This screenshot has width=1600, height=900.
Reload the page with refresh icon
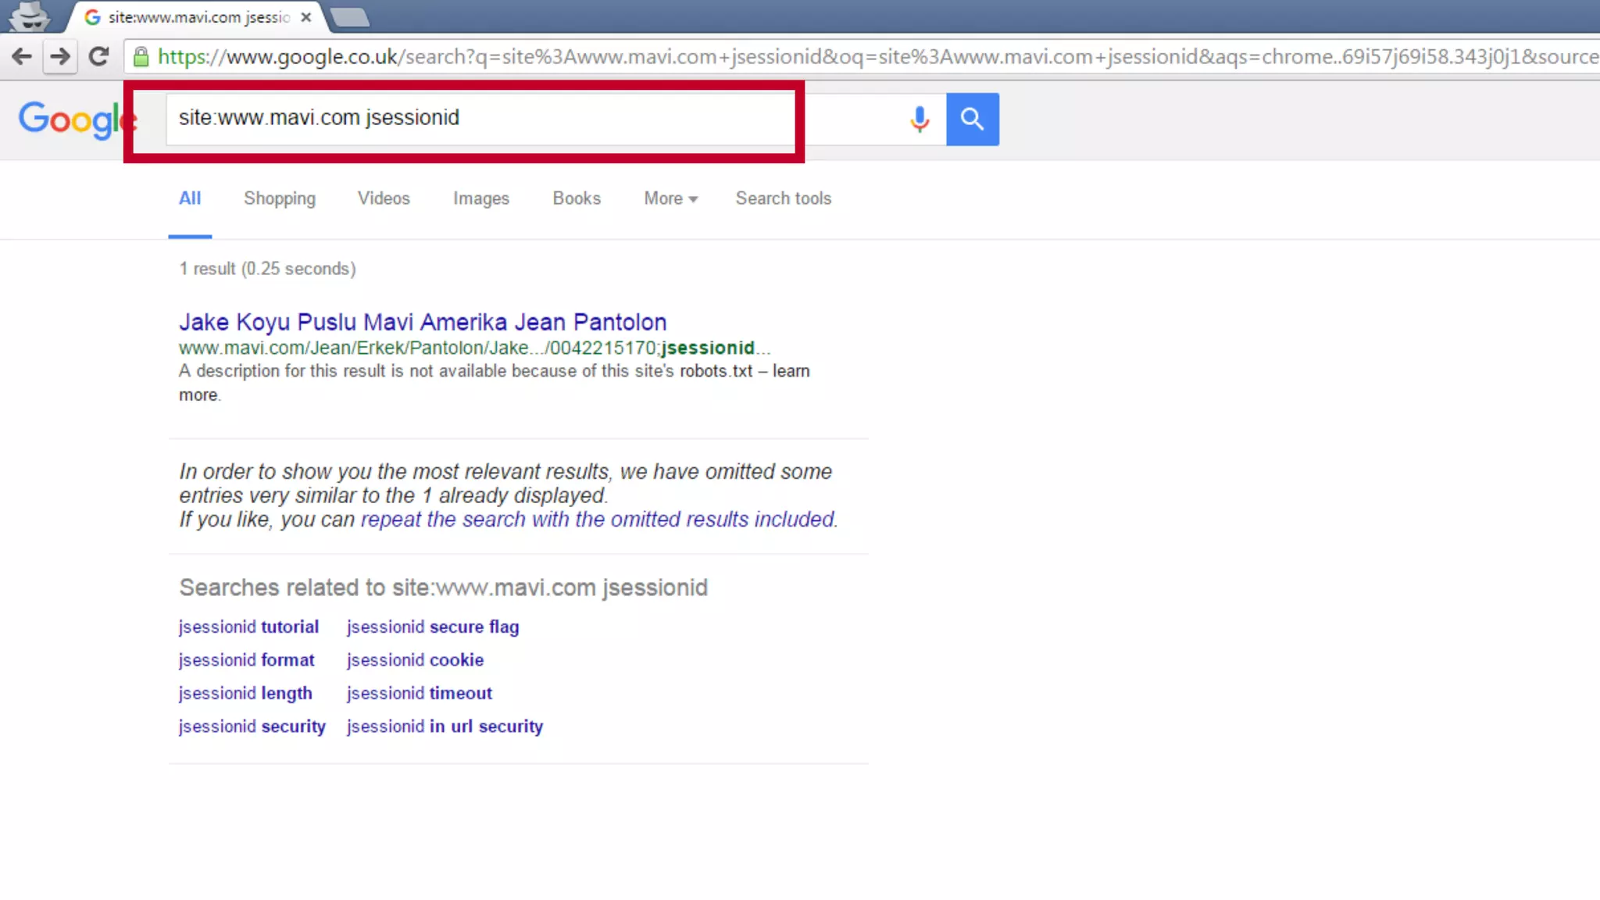coord(98,56)
